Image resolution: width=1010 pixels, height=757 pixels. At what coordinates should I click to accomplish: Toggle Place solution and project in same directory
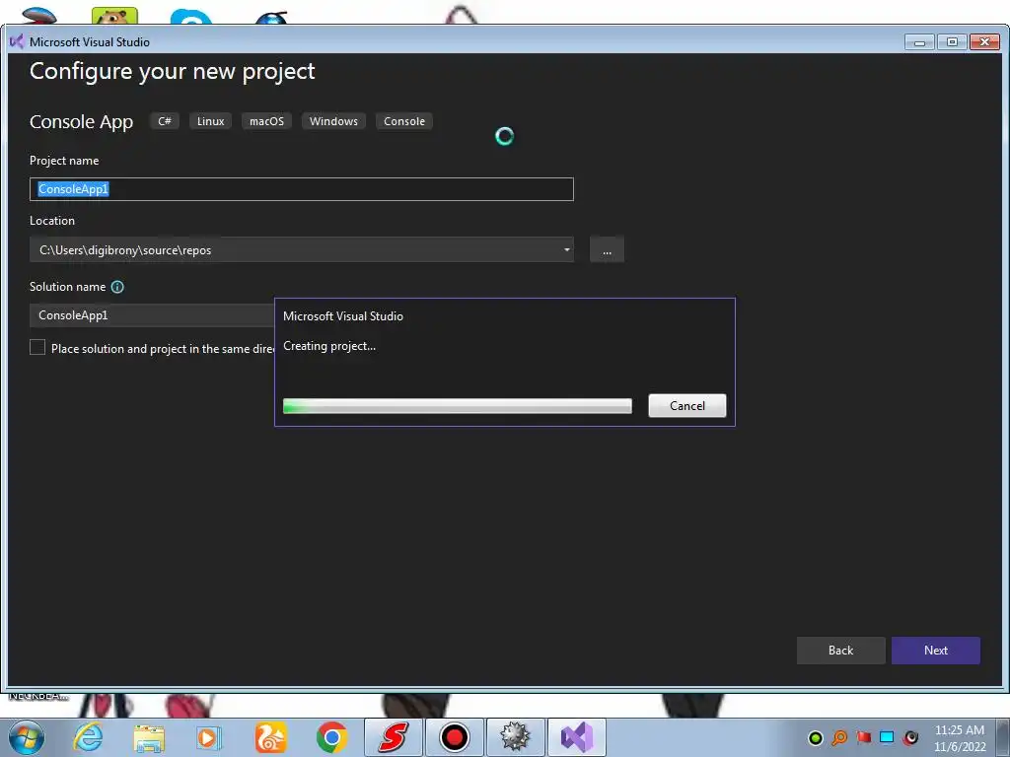tap(37, 348)
